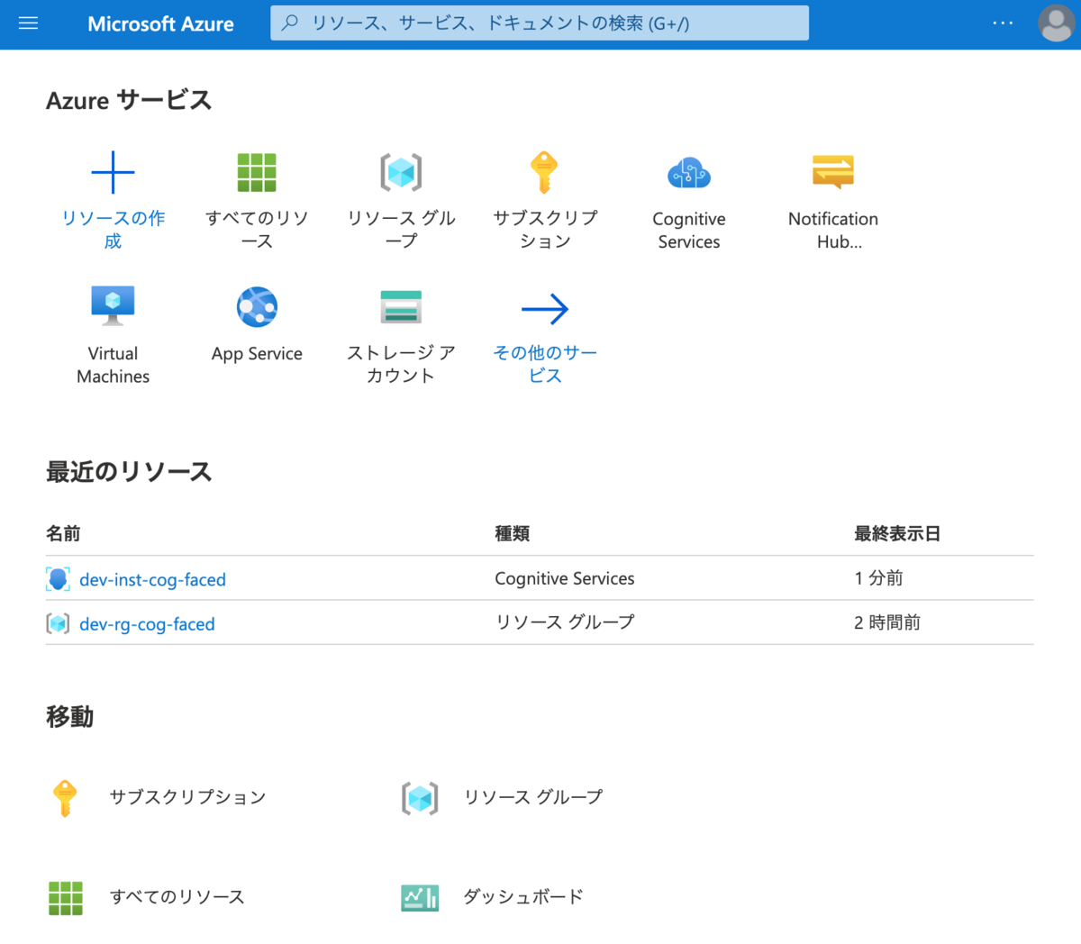Viewport: 1081px width, 944px height.
Task: Open the dev-rg-cog-faced resource group link
Action: point(147,623)
